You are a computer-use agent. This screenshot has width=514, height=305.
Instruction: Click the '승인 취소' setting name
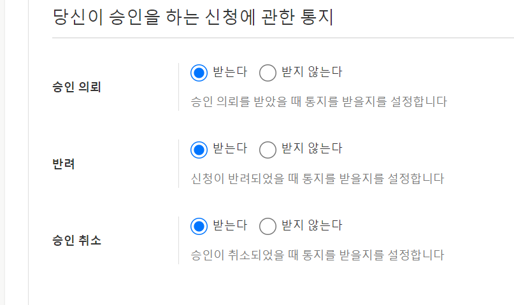point(76,241)
